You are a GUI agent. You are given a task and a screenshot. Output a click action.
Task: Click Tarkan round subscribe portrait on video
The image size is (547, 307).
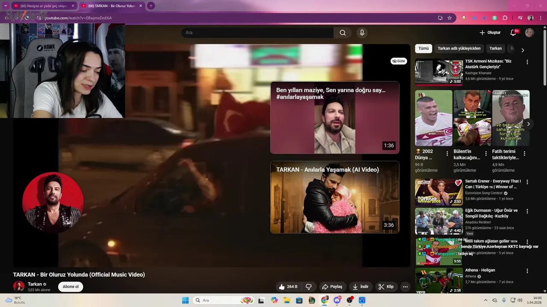click(53, 203)
